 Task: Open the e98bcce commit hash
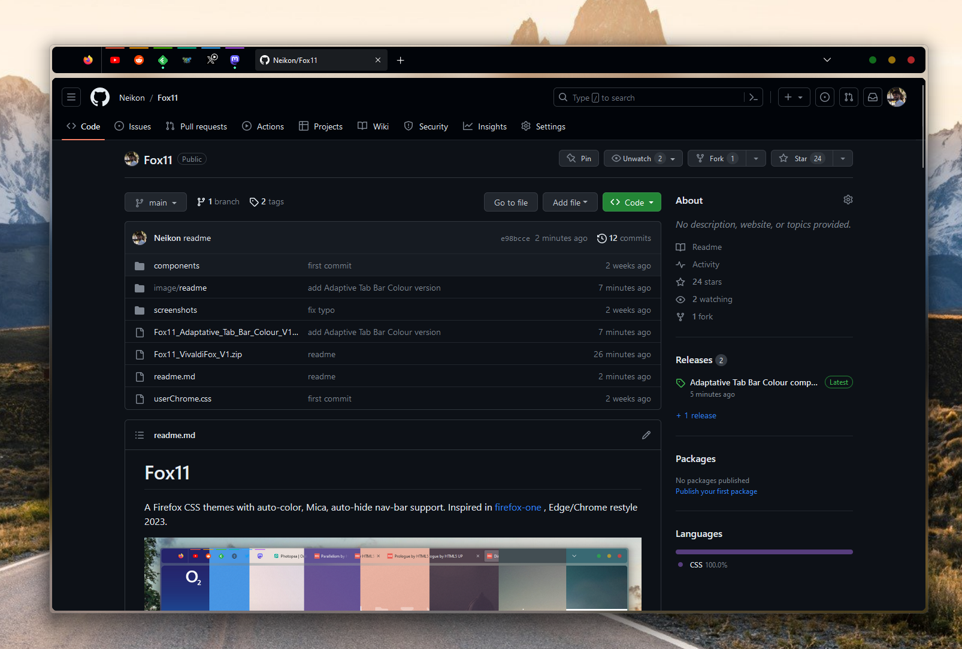(515, 239)
